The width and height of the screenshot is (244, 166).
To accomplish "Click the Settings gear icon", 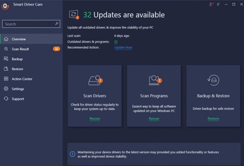I will [6, 89].
